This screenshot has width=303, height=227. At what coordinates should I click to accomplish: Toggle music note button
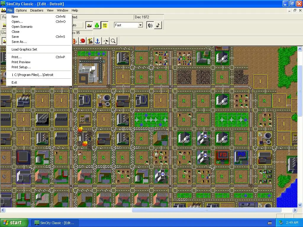click(x=158, y=25)
